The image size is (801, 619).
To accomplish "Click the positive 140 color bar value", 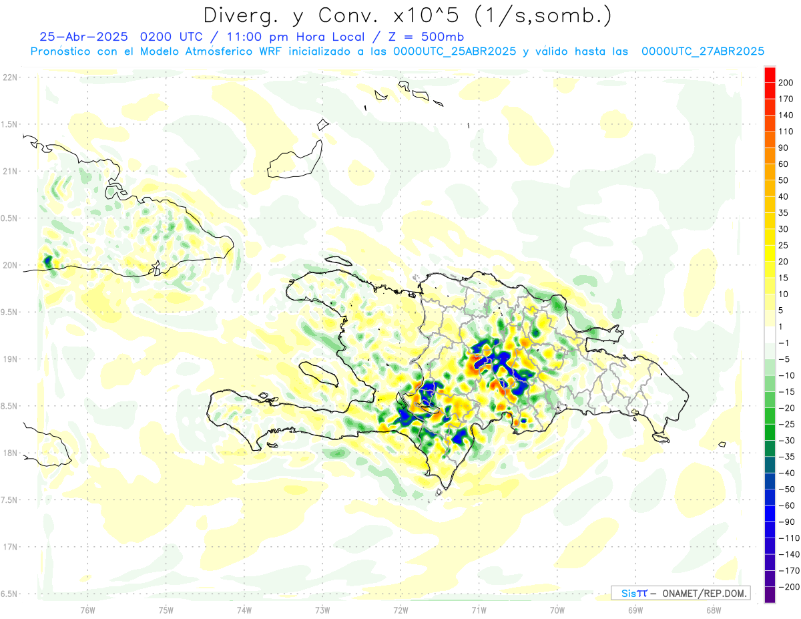I will (x=786, y=115).
